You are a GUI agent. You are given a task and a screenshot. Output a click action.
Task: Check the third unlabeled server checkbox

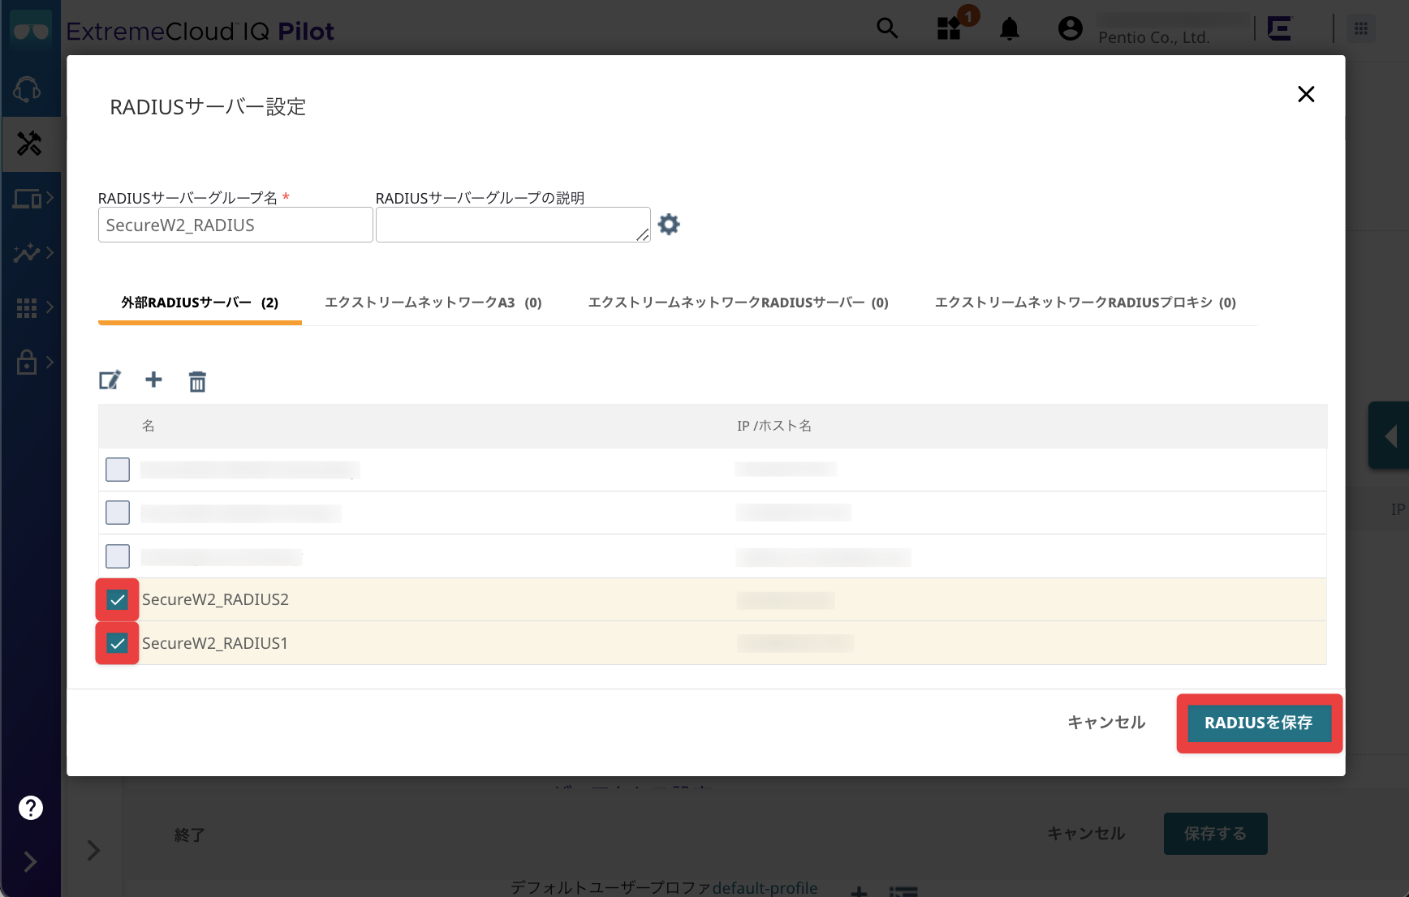click(118, 556)
